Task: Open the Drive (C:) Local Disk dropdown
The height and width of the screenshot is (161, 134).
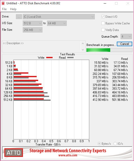Action: [59, 17]
